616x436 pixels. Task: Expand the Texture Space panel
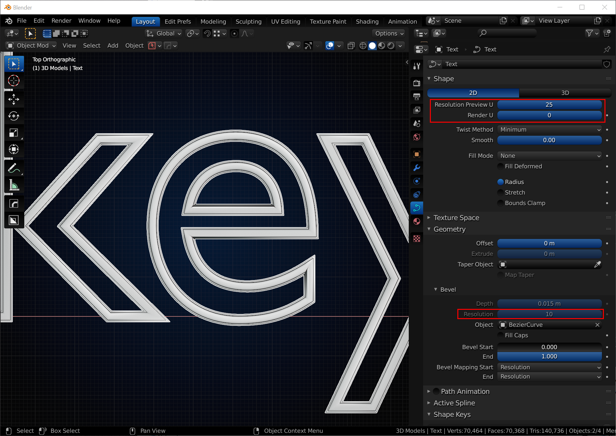click(456, 218)
